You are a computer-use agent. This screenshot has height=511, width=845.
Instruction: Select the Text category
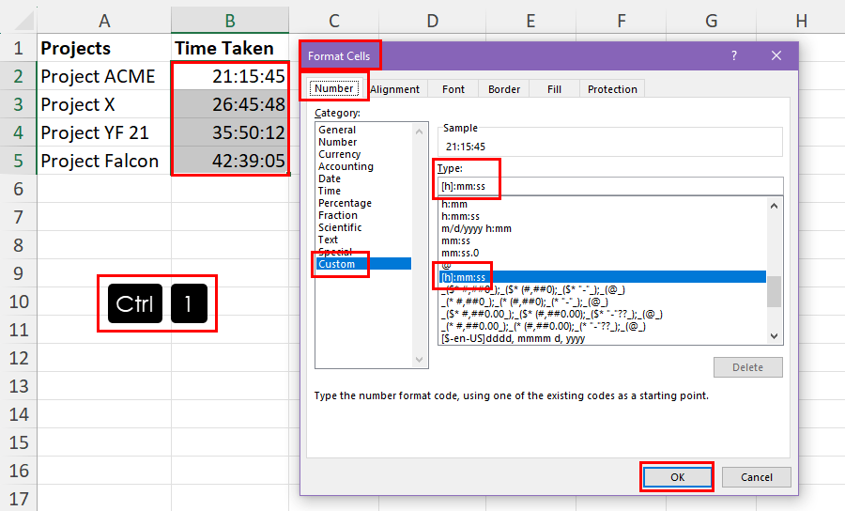tap(328, 240)
